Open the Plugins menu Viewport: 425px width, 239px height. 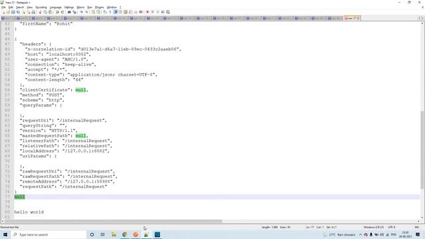99,7
